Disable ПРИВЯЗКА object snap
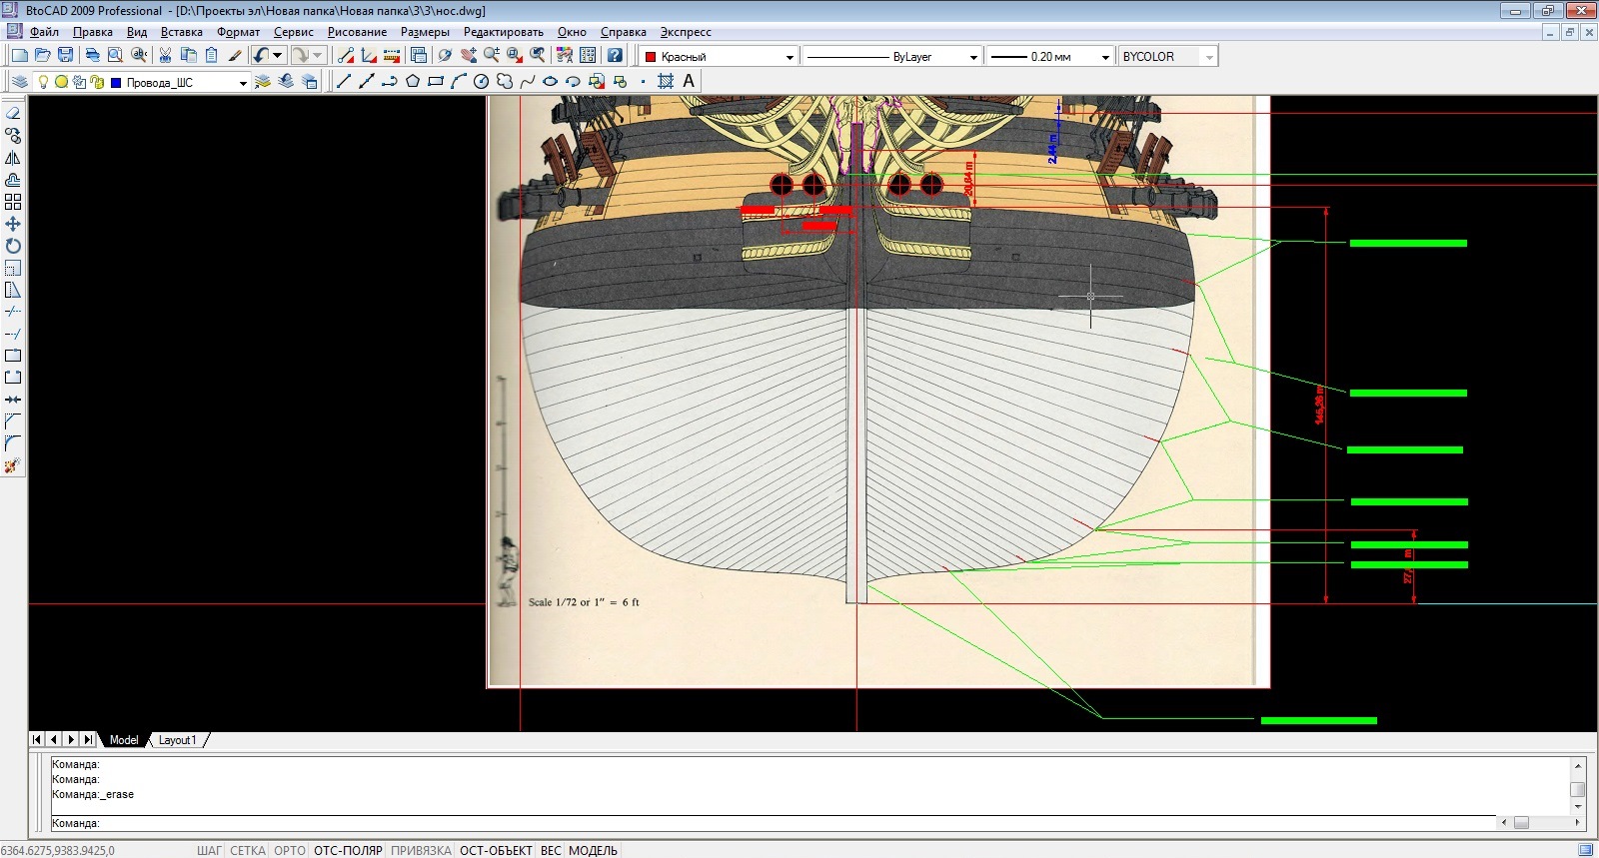 pyautogui.click(x=421, y=850)
